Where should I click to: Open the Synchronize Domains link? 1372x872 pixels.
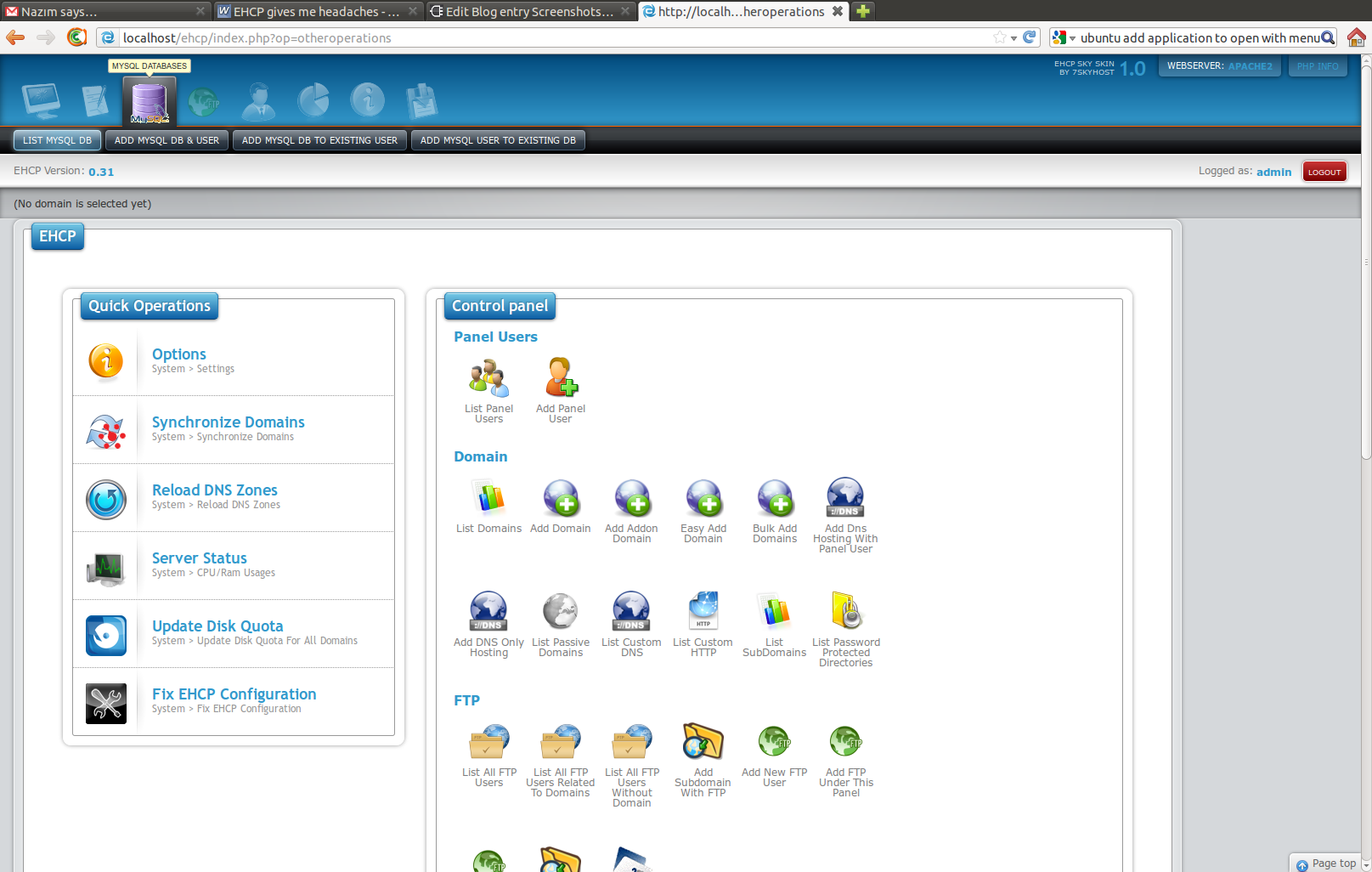[x=228, y=422]
